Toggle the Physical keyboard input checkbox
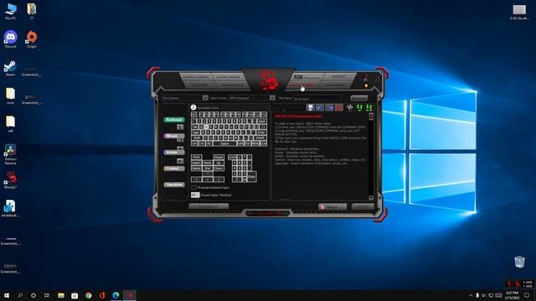 [x=193, y=187]
